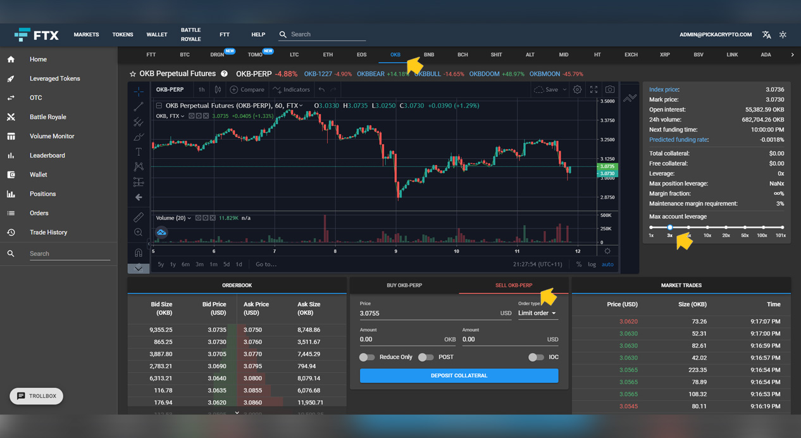
Task: Switch to the BTC market tab
Action: [x=185, y=55]
